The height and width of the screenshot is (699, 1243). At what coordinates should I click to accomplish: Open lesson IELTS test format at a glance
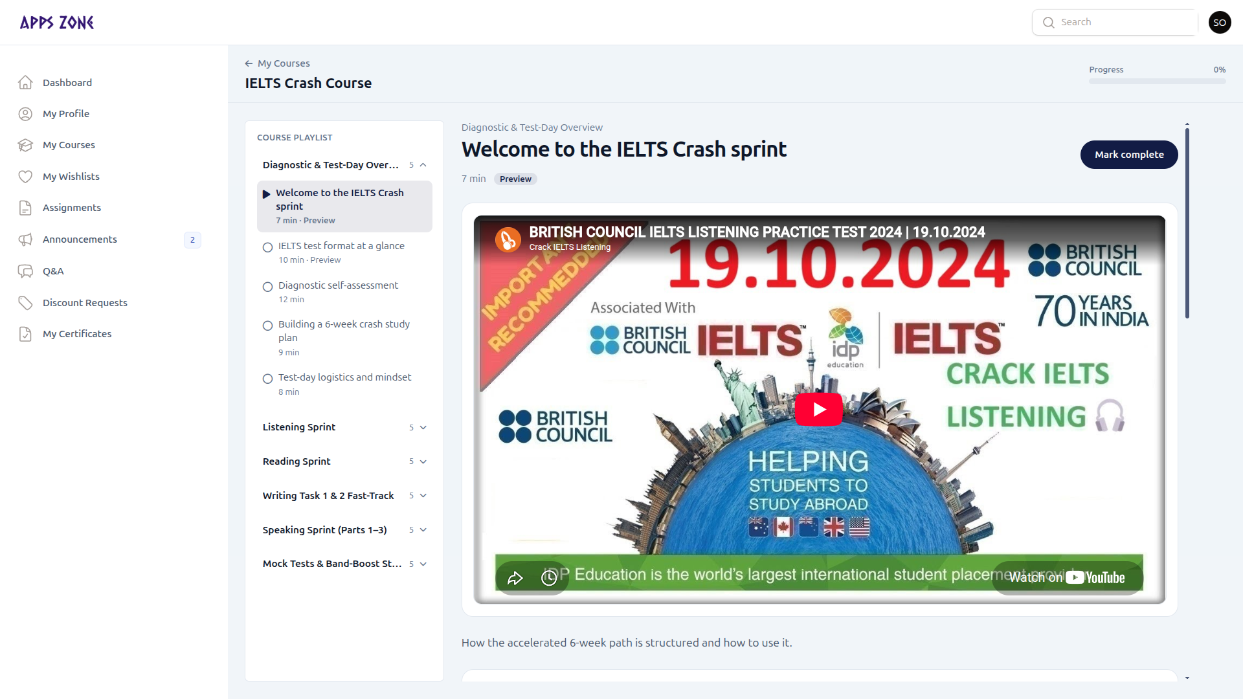344,252
